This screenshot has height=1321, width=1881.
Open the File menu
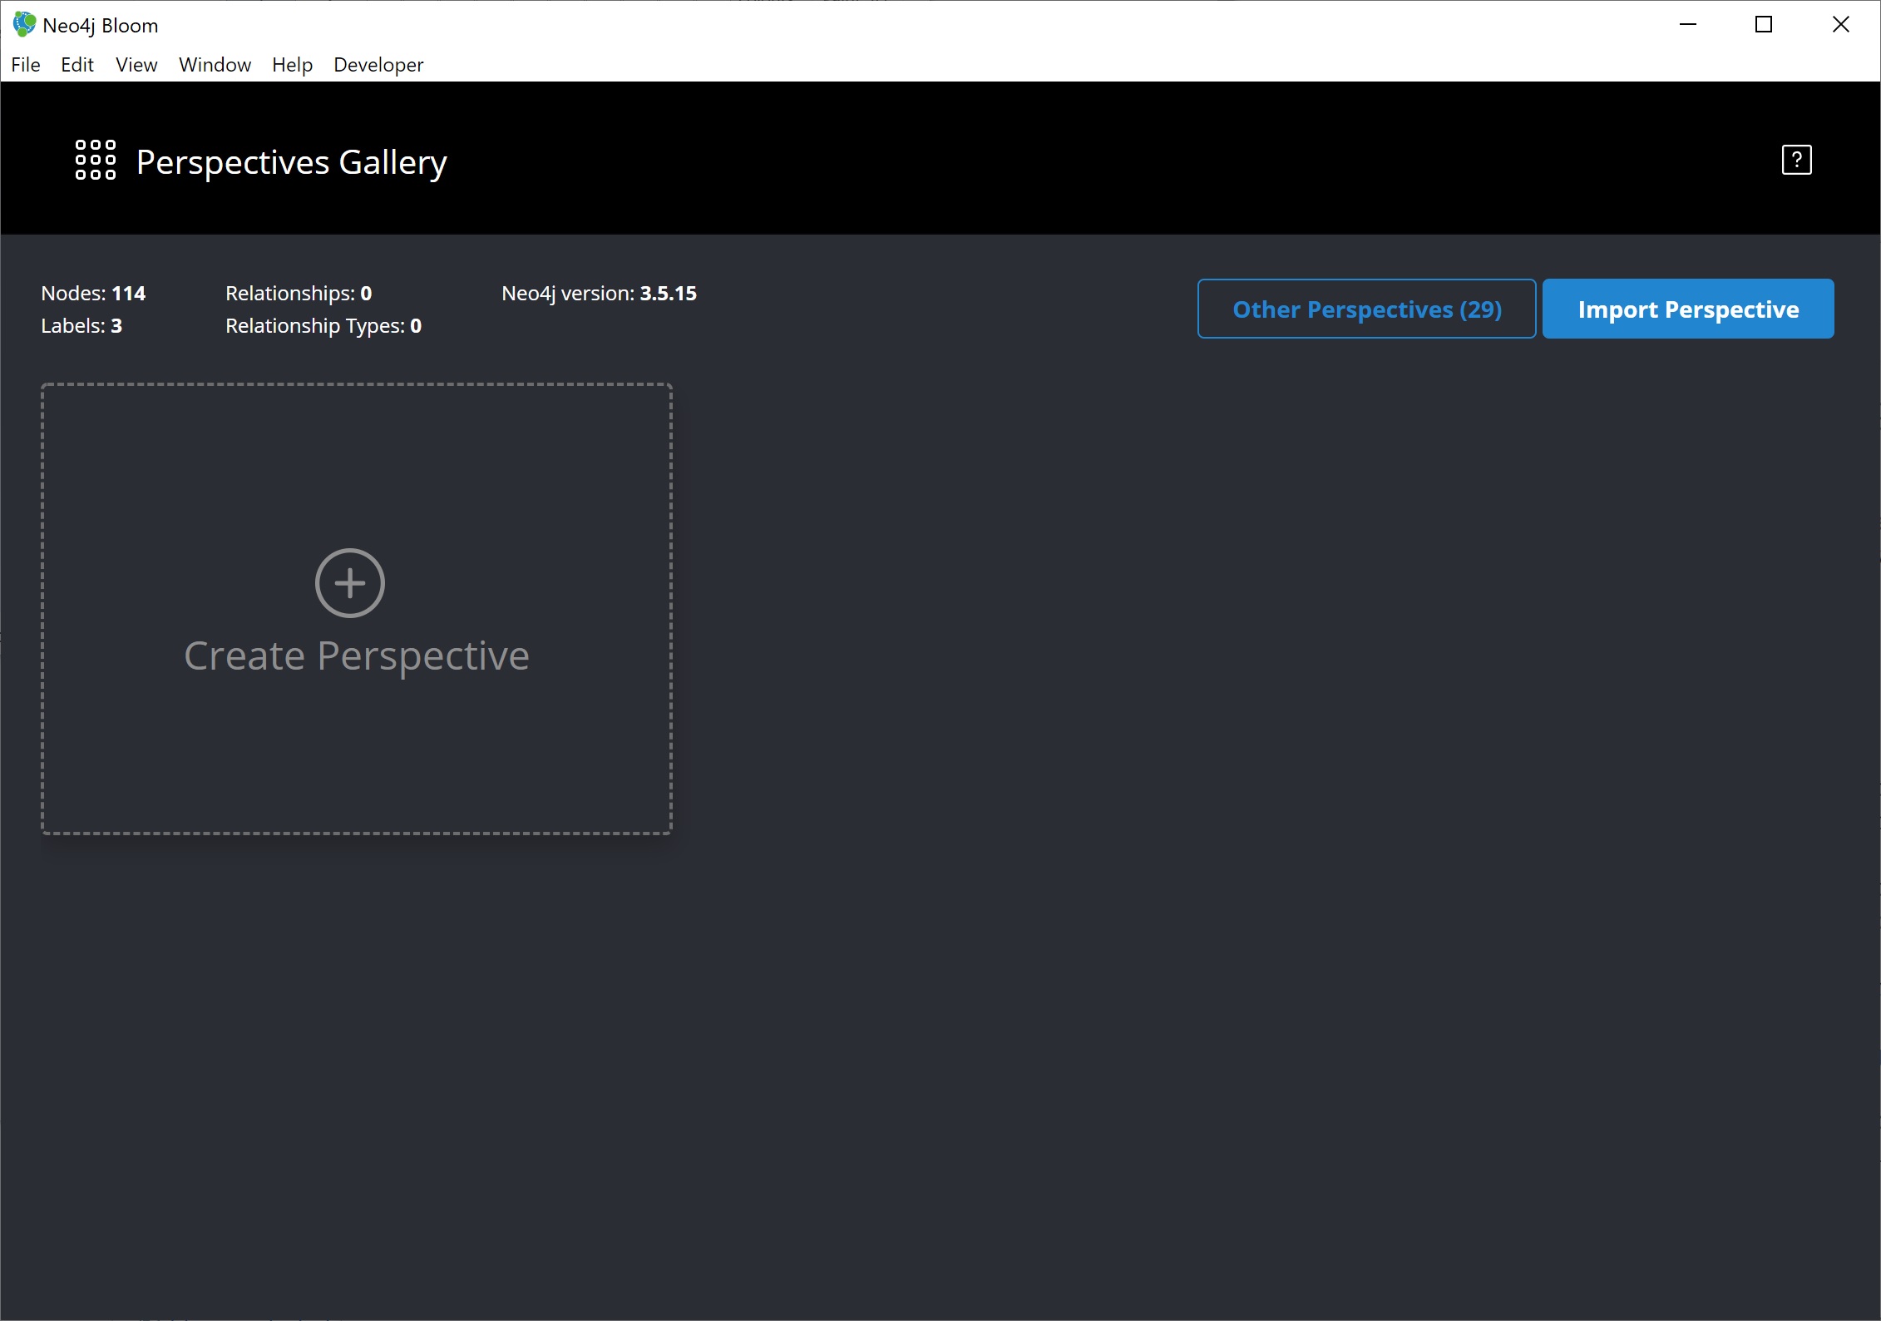(x=23, y=64)
